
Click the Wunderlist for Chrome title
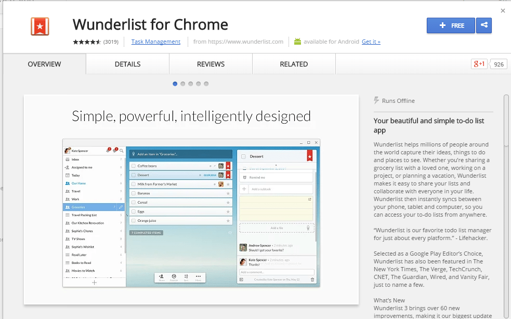[x=150, y=24]
